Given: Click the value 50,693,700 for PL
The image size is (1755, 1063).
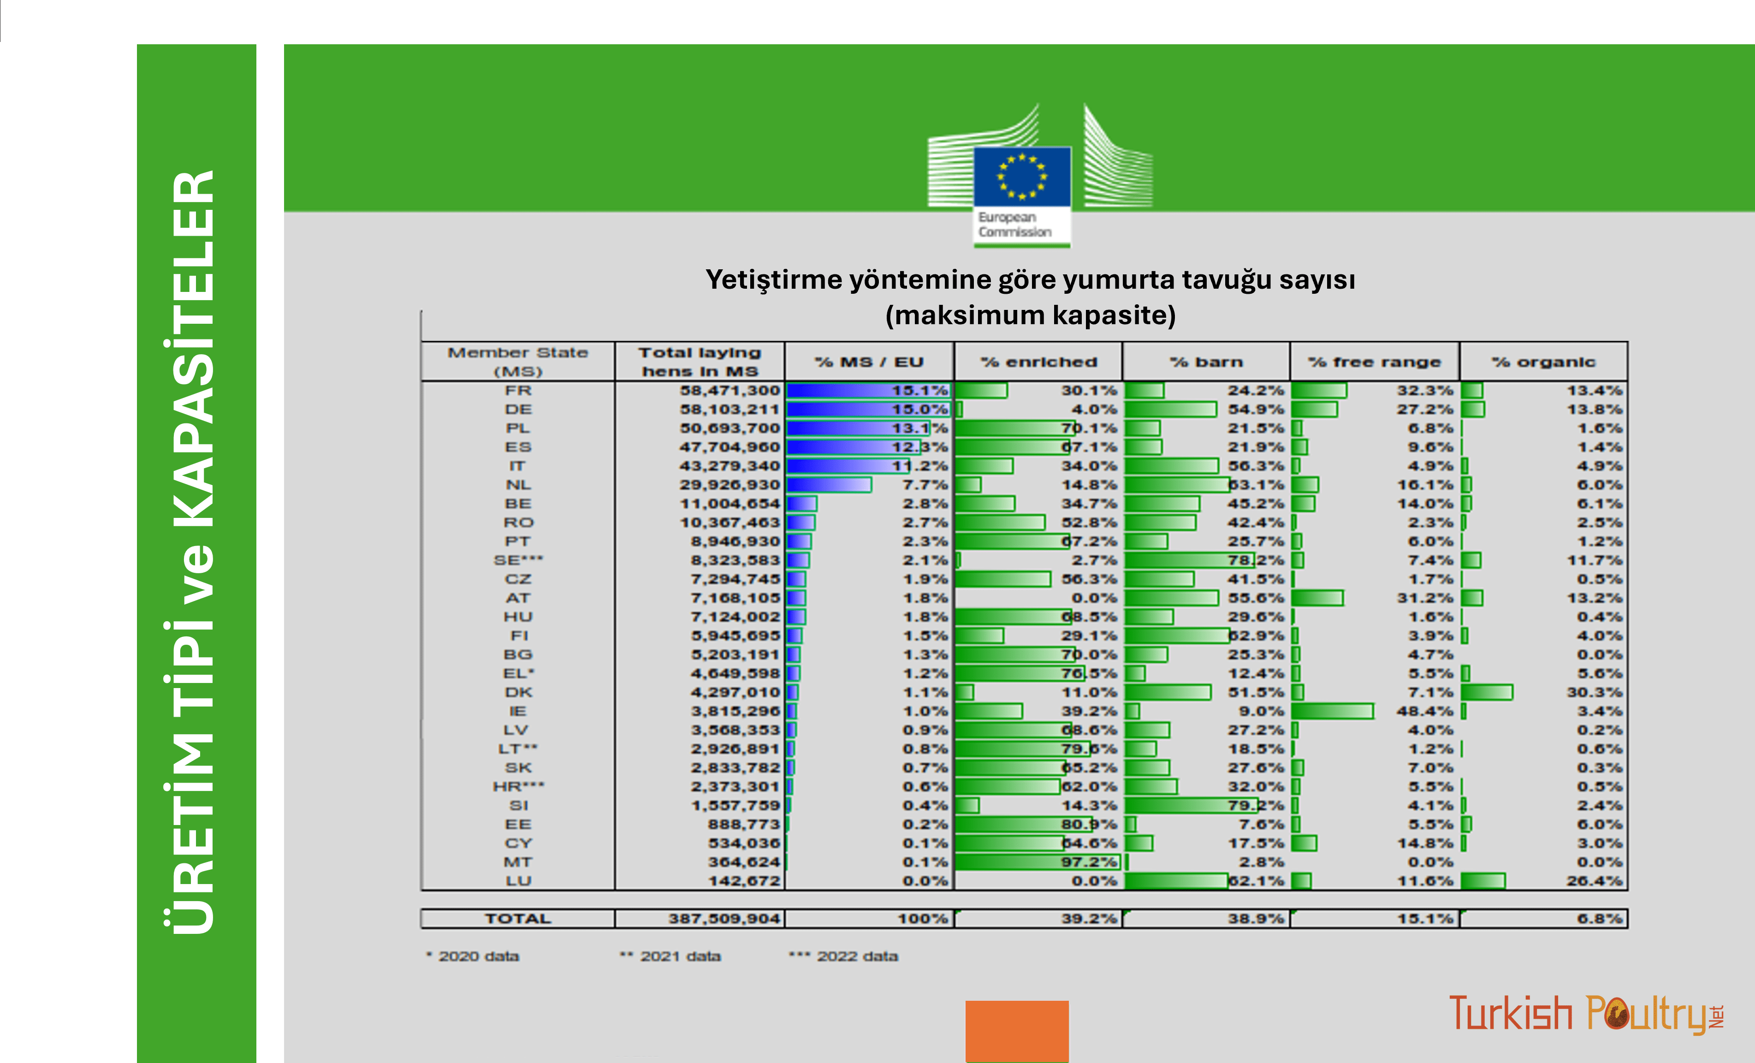Looking at the screenshot, I should point(730,428).
